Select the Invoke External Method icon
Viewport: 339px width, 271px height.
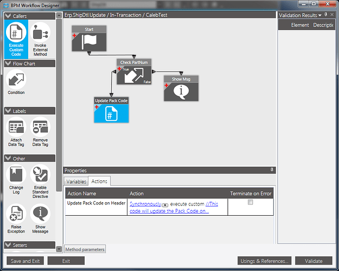pyautogui.click(x=40, y=39)
